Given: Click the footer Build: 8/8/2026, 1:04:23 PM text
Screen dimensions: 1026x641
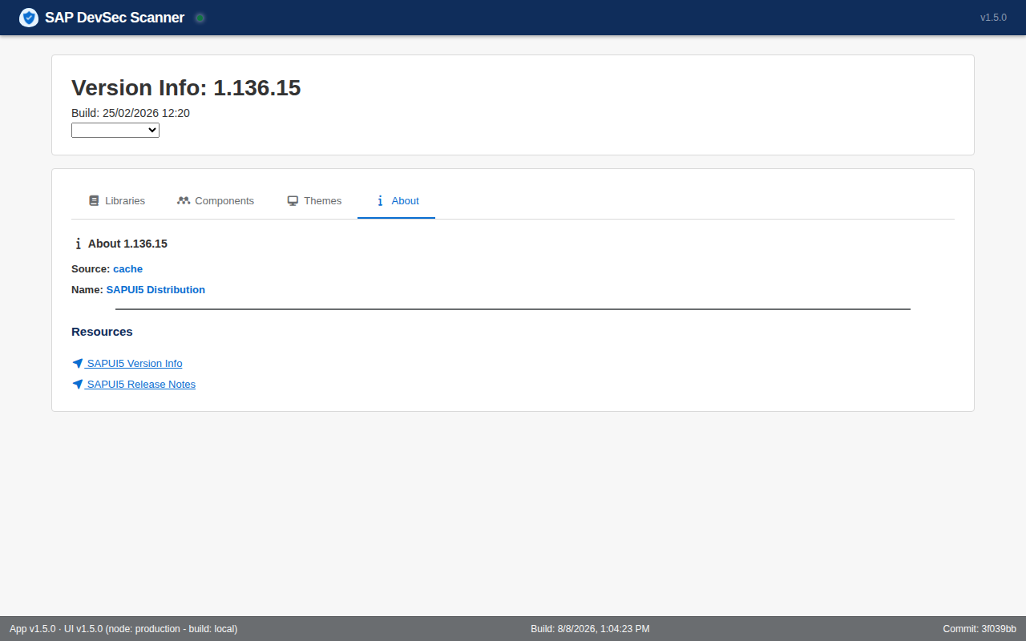Looking at the screenshot, I should click(x=590, y=629).
